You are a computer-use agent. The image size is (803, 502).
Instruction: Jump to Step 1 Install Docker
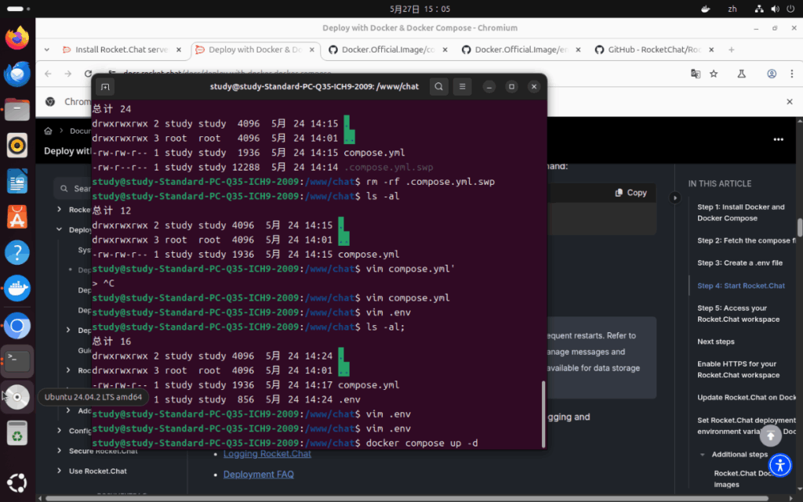tap(740, 213)
